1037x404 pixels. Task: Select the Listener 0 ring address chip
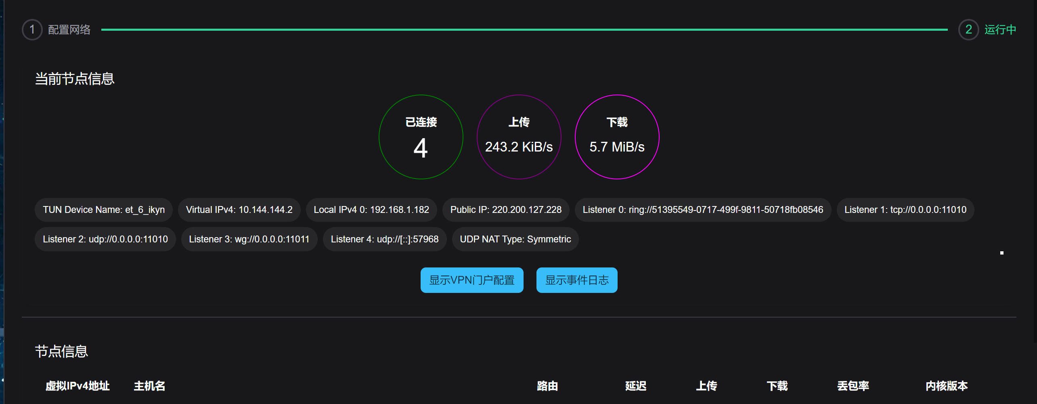coord(703,209)
